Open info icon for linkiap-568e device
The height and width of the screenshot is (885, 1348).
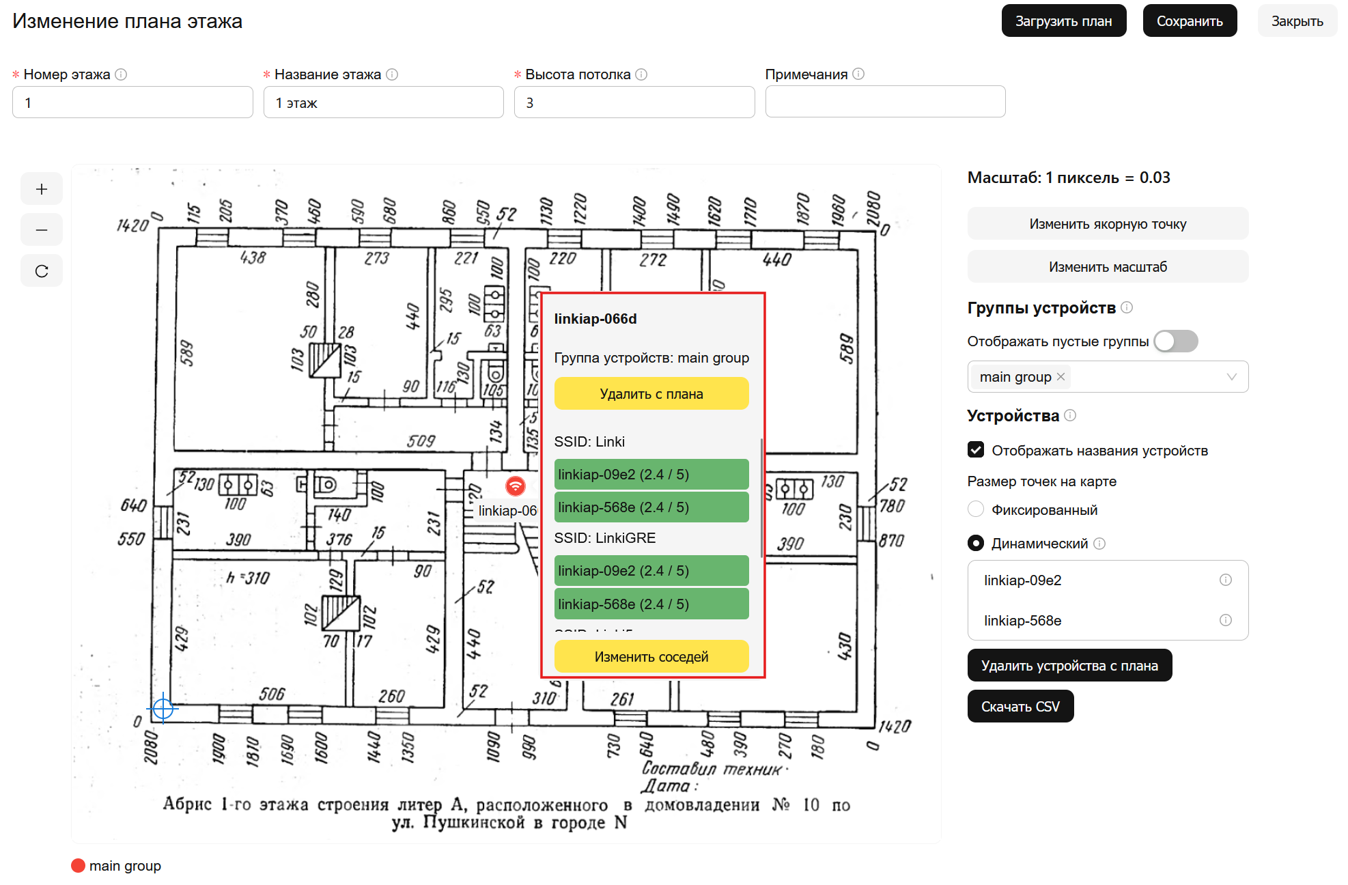coord(1226,620)
